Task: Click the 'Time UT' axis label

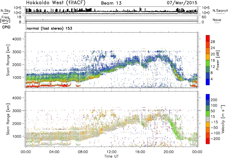Action: (111, 156)
